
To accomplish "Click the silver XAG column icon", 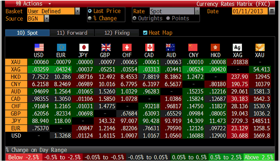I will coord(238,47).
